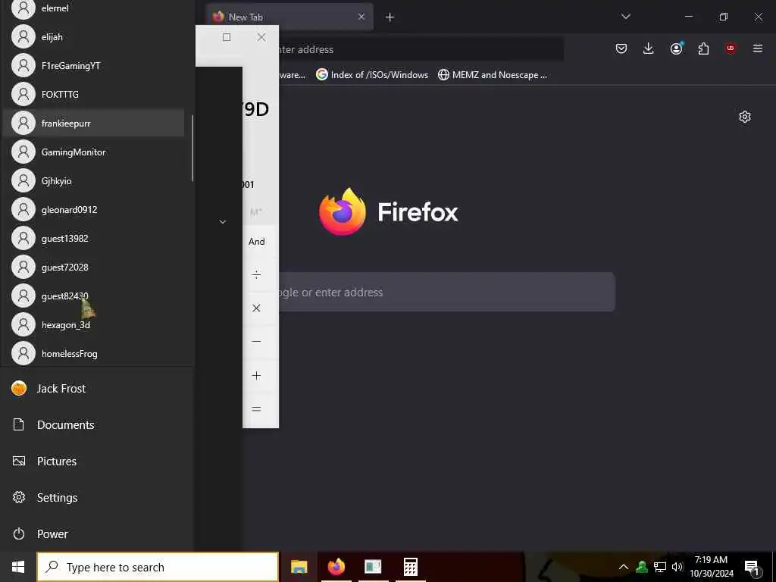Screen dimensions: 776x582
Task: Open the Downloads arrow icon in toolbar
Action: point(649,48)
